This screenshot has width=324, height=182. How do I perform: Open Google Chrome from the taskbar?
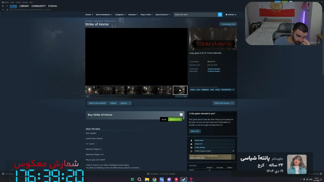(154, 179)
